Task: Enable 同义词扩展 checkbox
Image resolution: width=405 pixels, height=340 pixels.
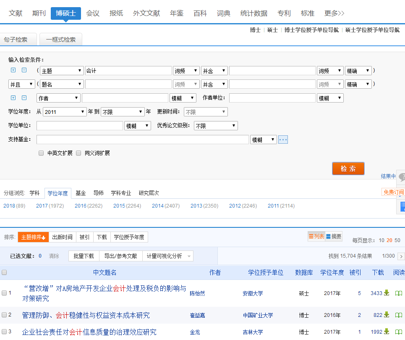Action: click(x=78, y=153)
